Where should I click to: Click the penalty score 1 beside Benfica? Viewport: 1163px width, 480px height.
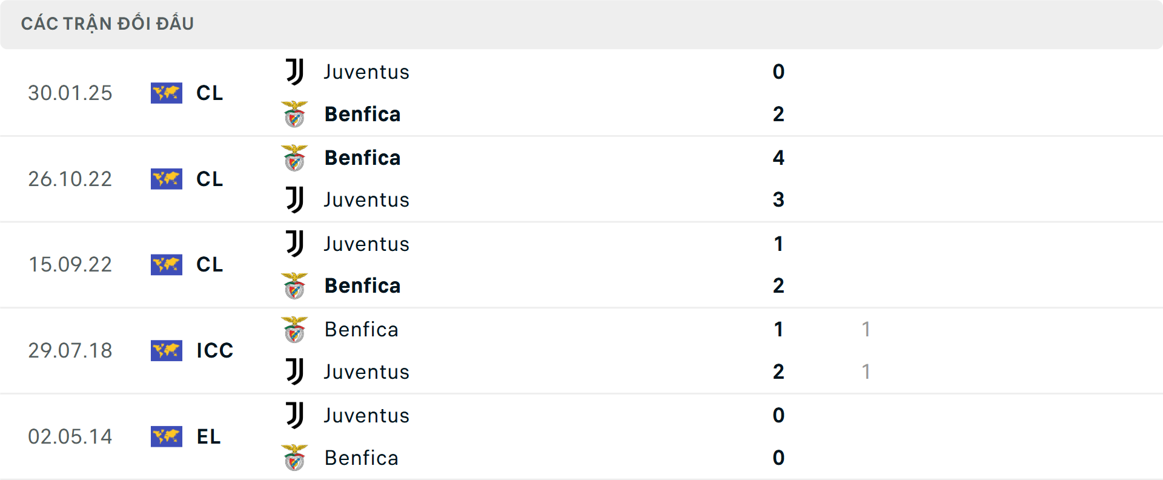pos(867,330)
